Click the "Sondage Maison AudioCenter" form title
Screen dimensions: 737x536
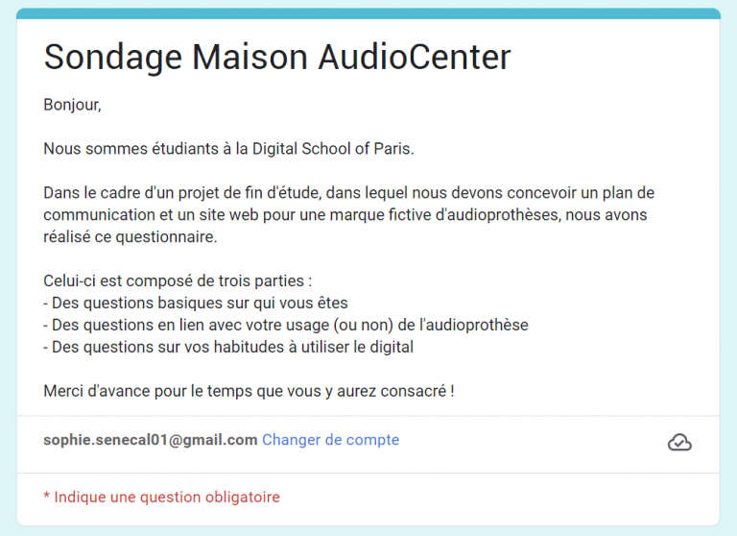tap(277, 57)
